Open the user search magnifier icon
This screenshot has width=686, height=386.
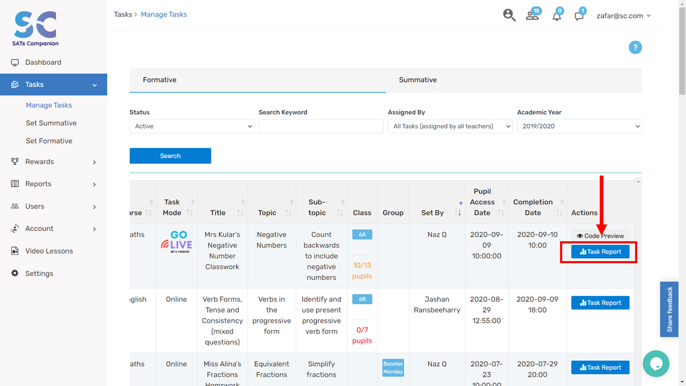tap(509, 15)
